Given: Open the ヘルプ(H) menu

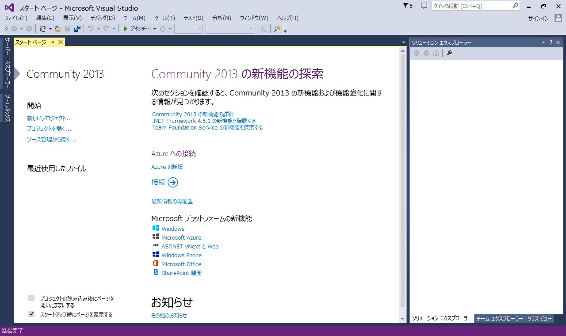Looking at the screenshot, I should click(287, 18).
